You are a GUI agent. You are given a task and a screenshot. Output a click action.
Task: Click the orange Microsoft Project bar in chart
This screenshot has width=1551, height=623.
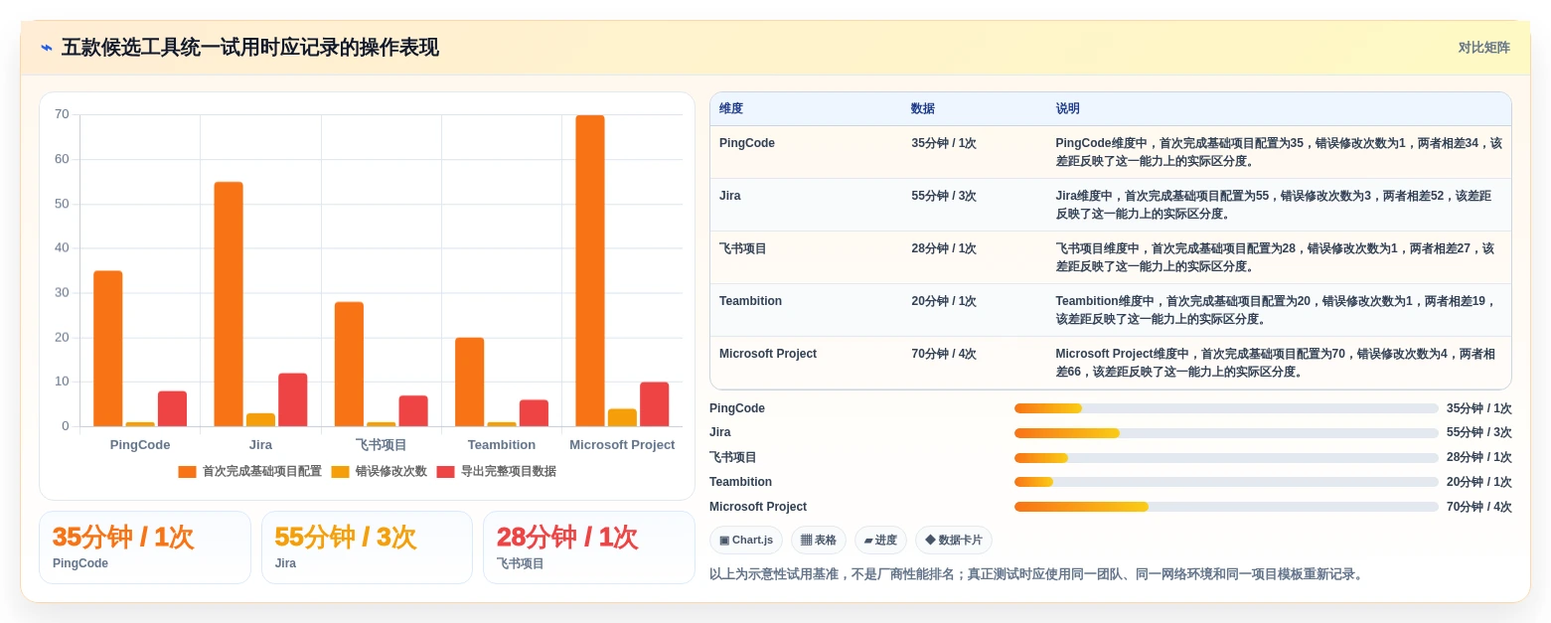click(x=590, y=271)
